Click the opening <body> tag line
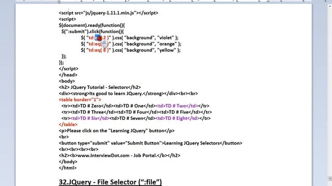 67,81
